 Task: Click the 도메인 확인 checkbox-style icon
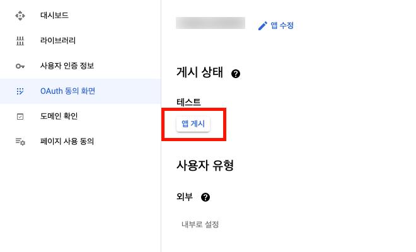point(20,116)
